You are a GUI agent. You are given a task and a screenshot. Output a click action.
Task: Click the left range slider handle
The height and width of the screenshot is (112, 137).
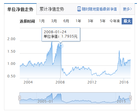(19, 98)
